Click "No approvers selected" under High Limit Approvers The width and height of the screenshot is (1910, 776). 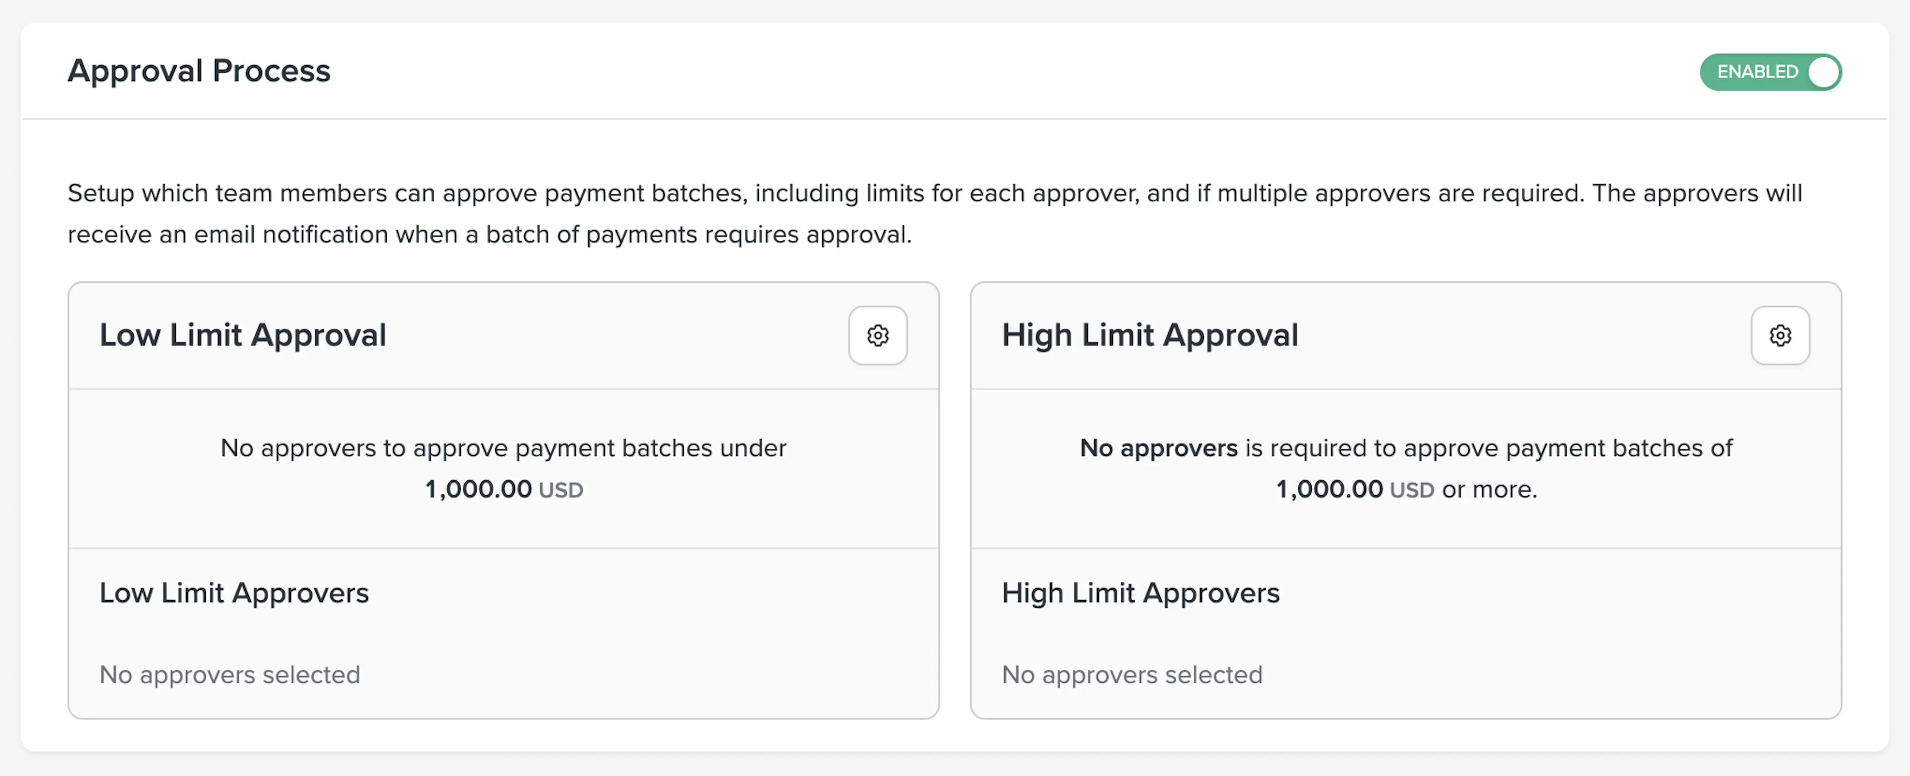coord(1132,674)
